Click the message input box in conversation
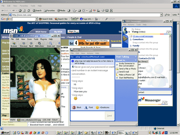The width and height of the screenshot is (180, 135). tap(87, 116)
